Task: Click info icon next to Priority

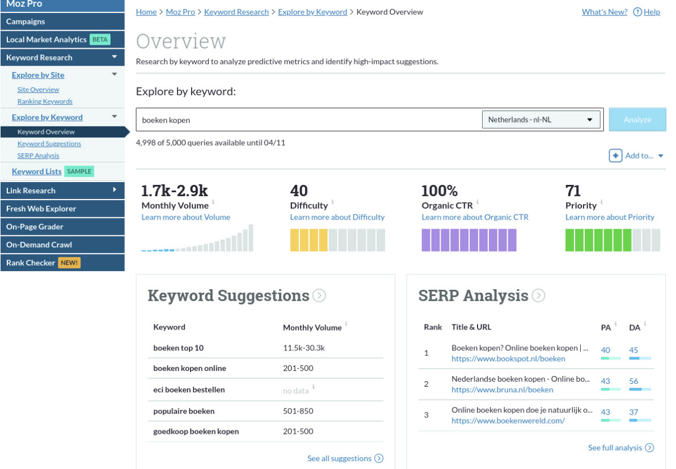Action: pos(602,202)
